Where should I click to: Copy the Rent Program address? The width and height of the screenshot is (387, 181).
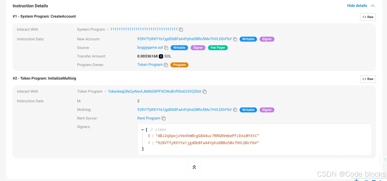[163, 118]
